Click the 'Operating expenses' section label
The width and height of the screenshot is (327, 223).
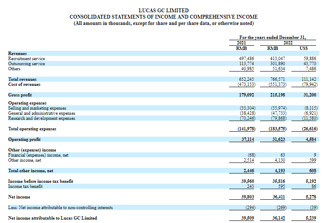[27, 103]
